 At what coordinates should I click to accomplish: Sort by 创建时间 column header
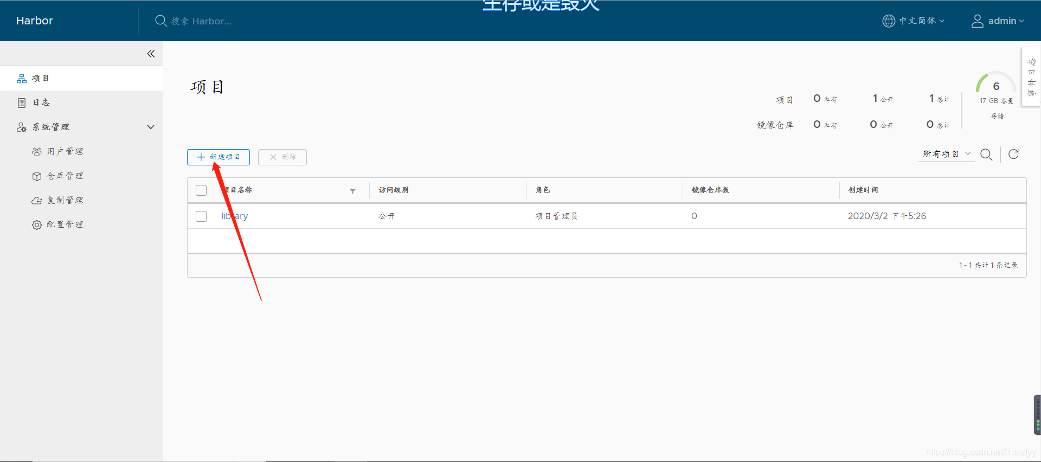863,190
